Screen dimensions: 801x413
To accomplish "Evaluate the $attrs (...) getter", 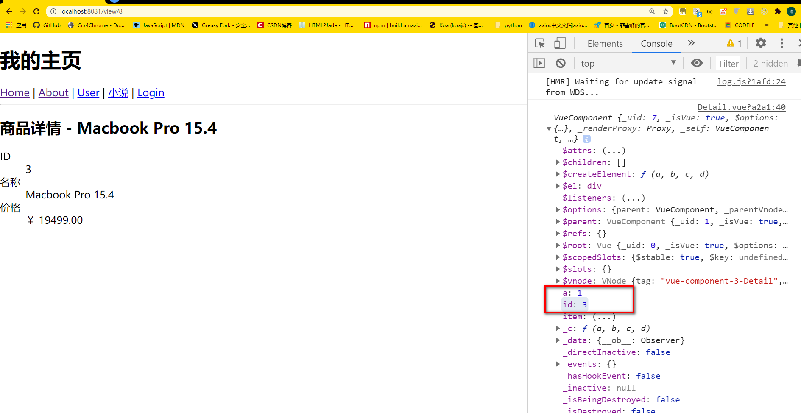I will [x=614, y=150].
